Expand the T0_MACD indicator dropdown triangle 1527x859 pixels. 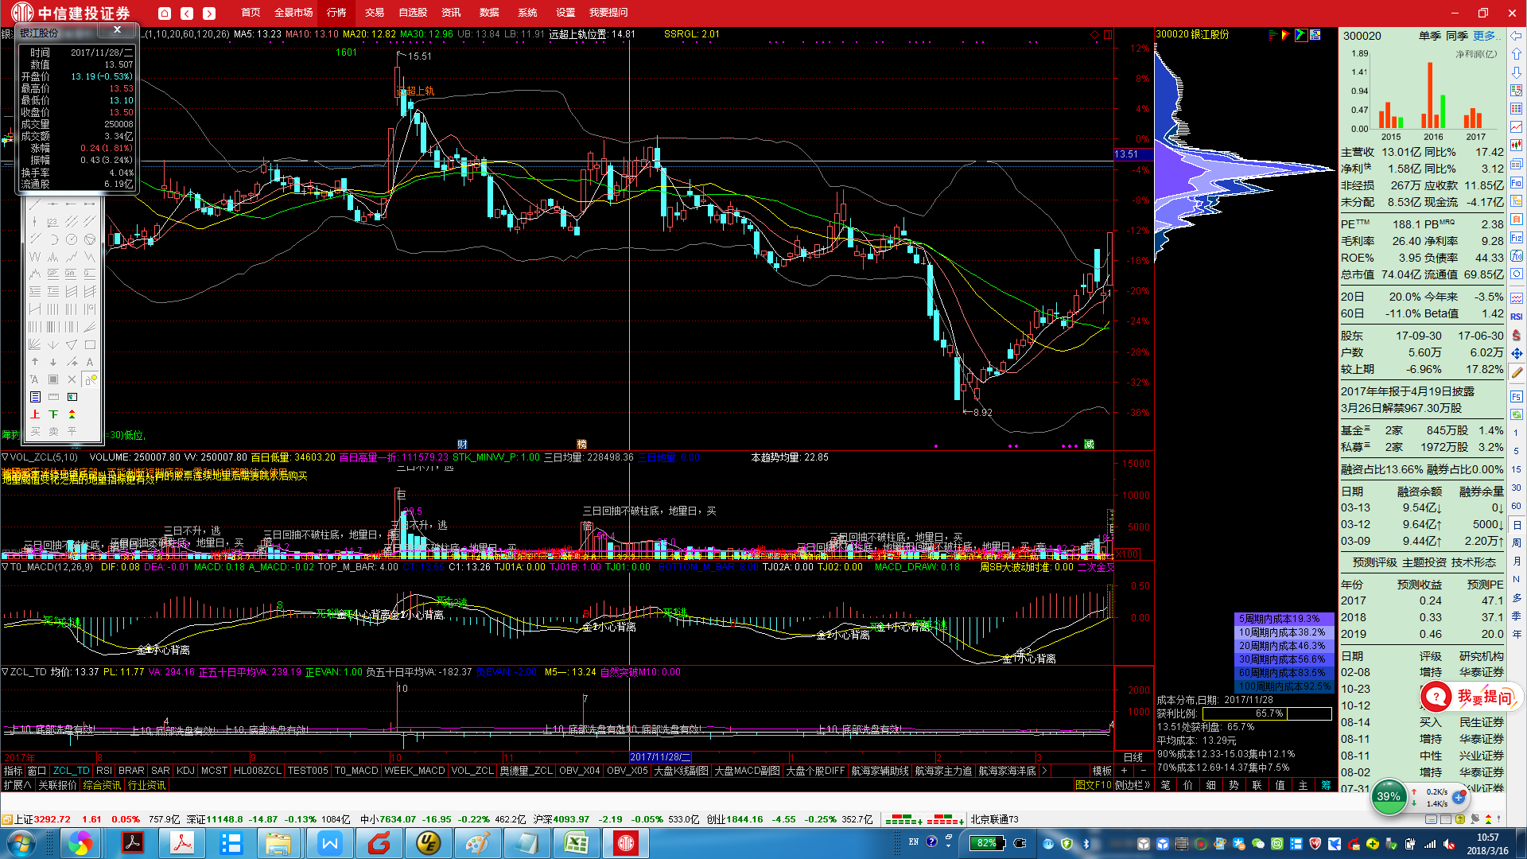pos(5,567)
